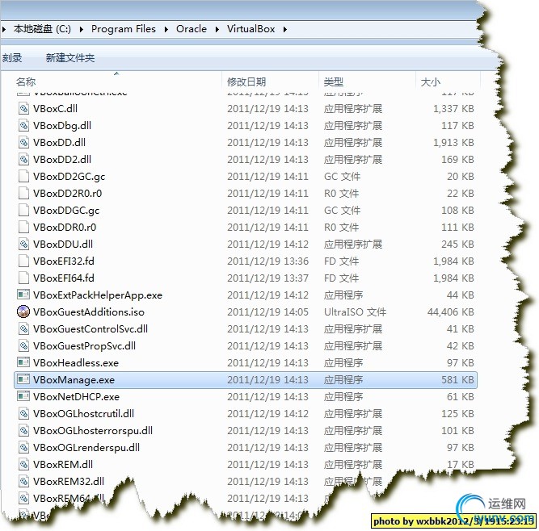Click the VBoxDbg.dll file icon
This screenshot has height=531, width=539.
[x=23, y=125]
